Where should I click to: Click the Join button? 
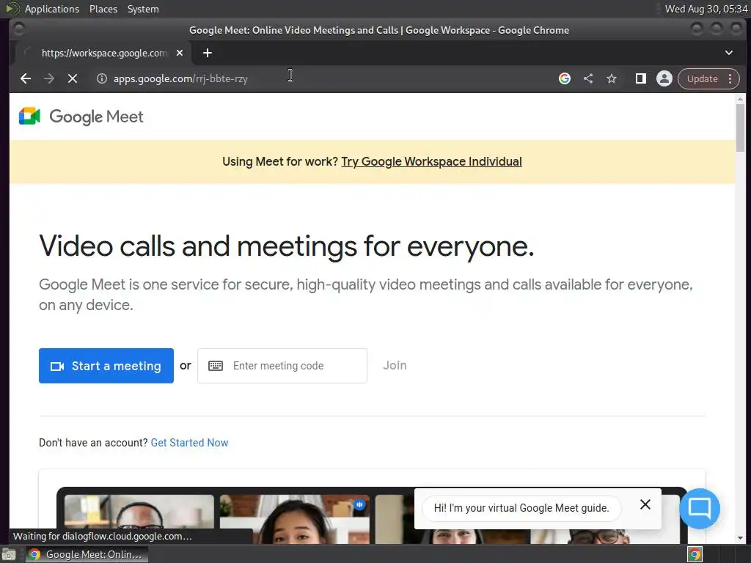395,365
